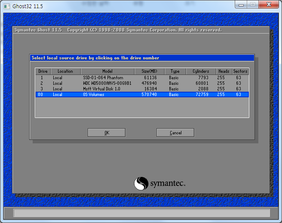Image resolution: width=282 pixels, height=223 pixels.
Task: Click the OK button
Action: pyautogui.click(x=107, y=133)
